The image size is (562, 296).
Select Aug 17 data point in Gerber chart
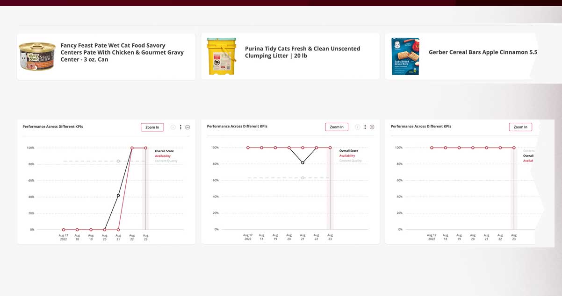click(432, 148)
